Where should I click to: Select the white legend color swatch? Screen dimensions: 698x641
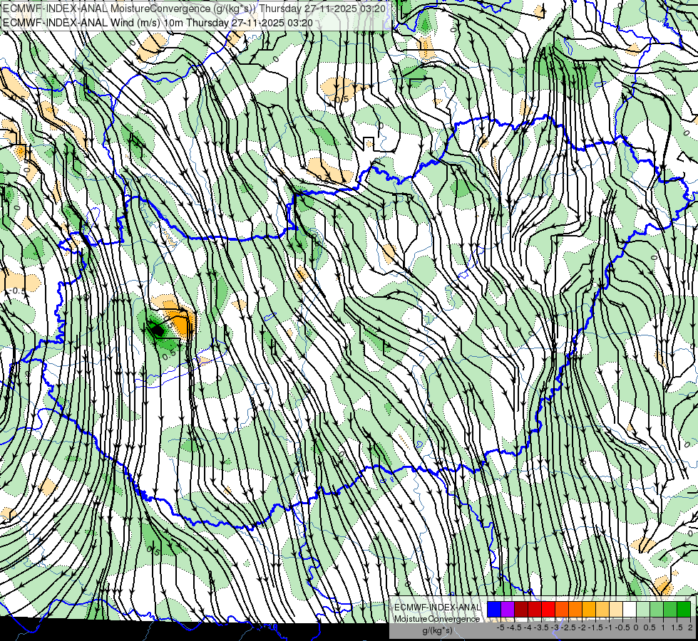630,609
